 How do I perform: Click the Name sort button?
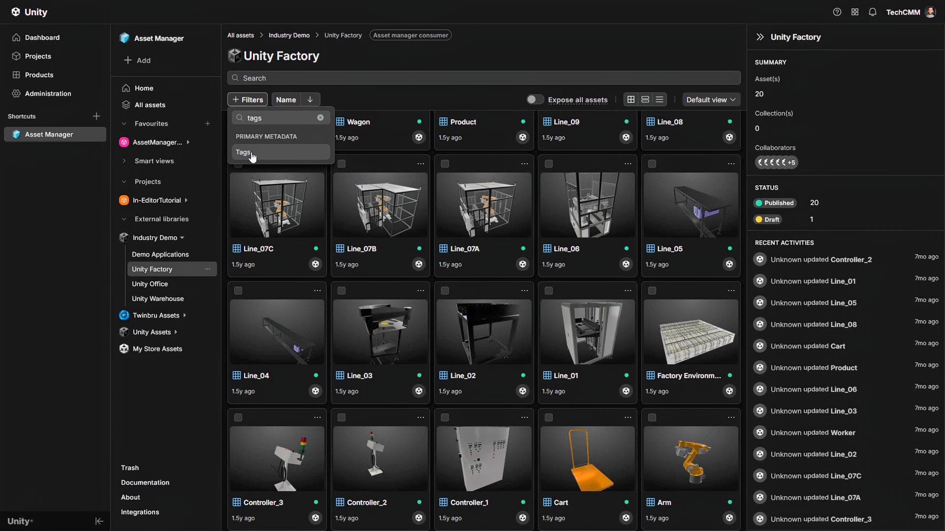(x=286, y=99)
